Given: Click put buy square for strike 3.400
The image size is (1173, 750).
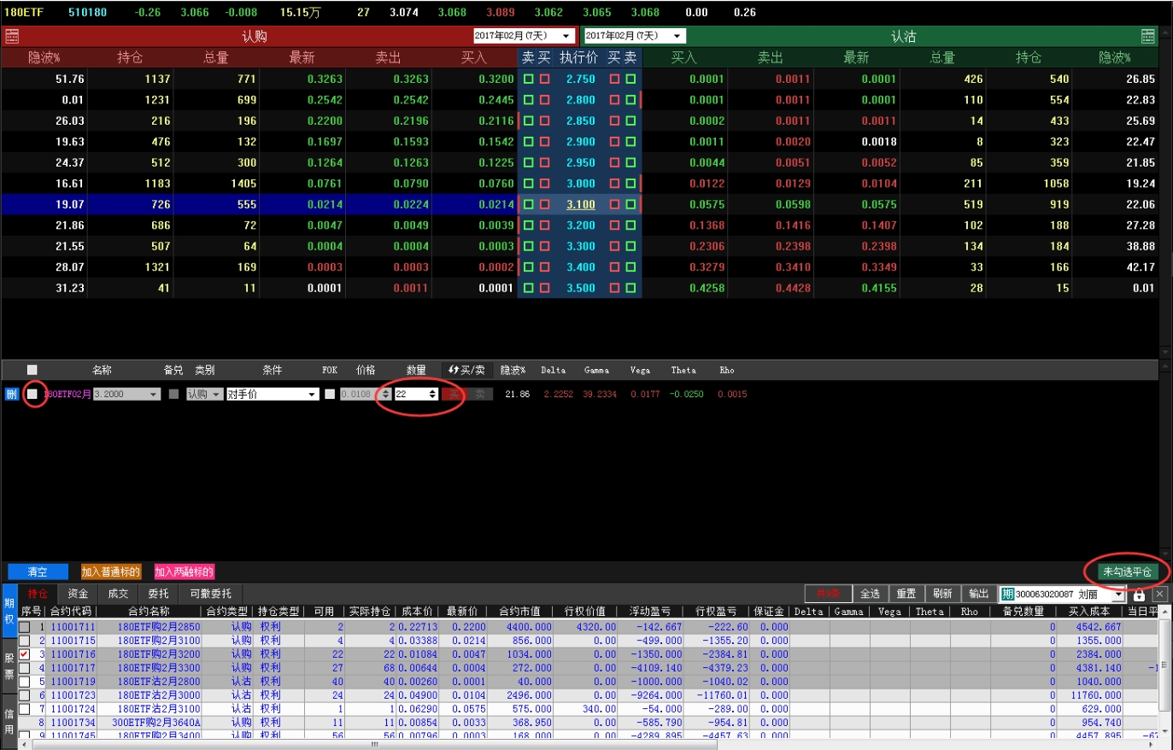Looking at the screenshot, I should pos(614,267).
